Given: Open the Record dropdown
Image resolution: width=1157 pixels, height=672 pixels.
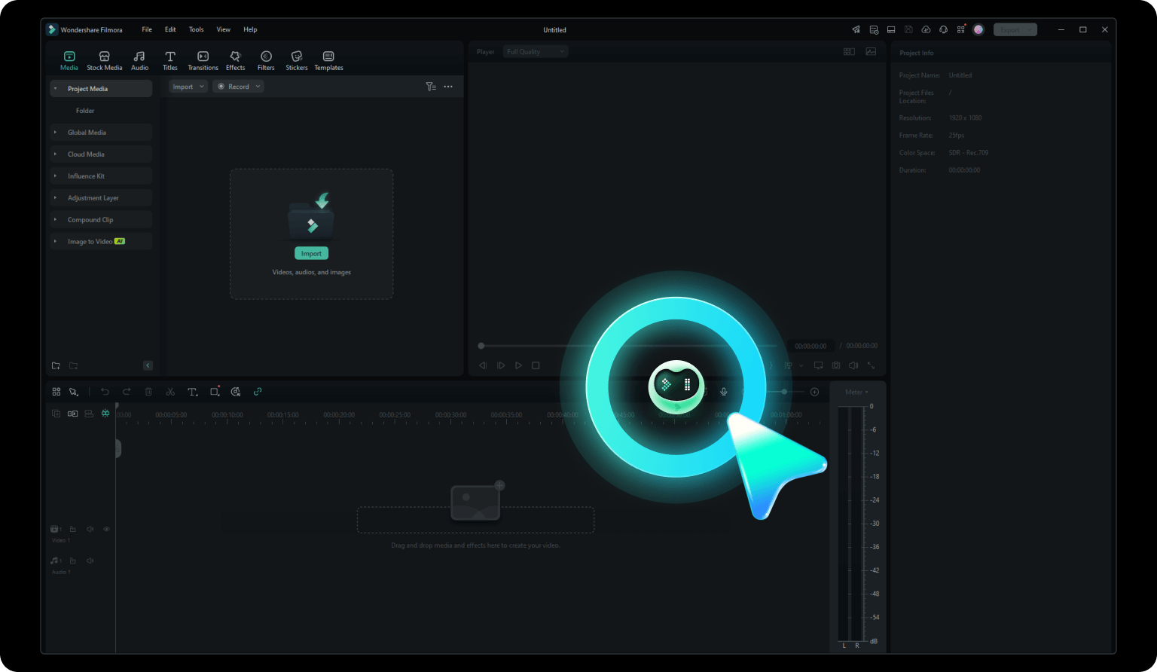Looking at the screenshot, I should [x=238, y=87].
